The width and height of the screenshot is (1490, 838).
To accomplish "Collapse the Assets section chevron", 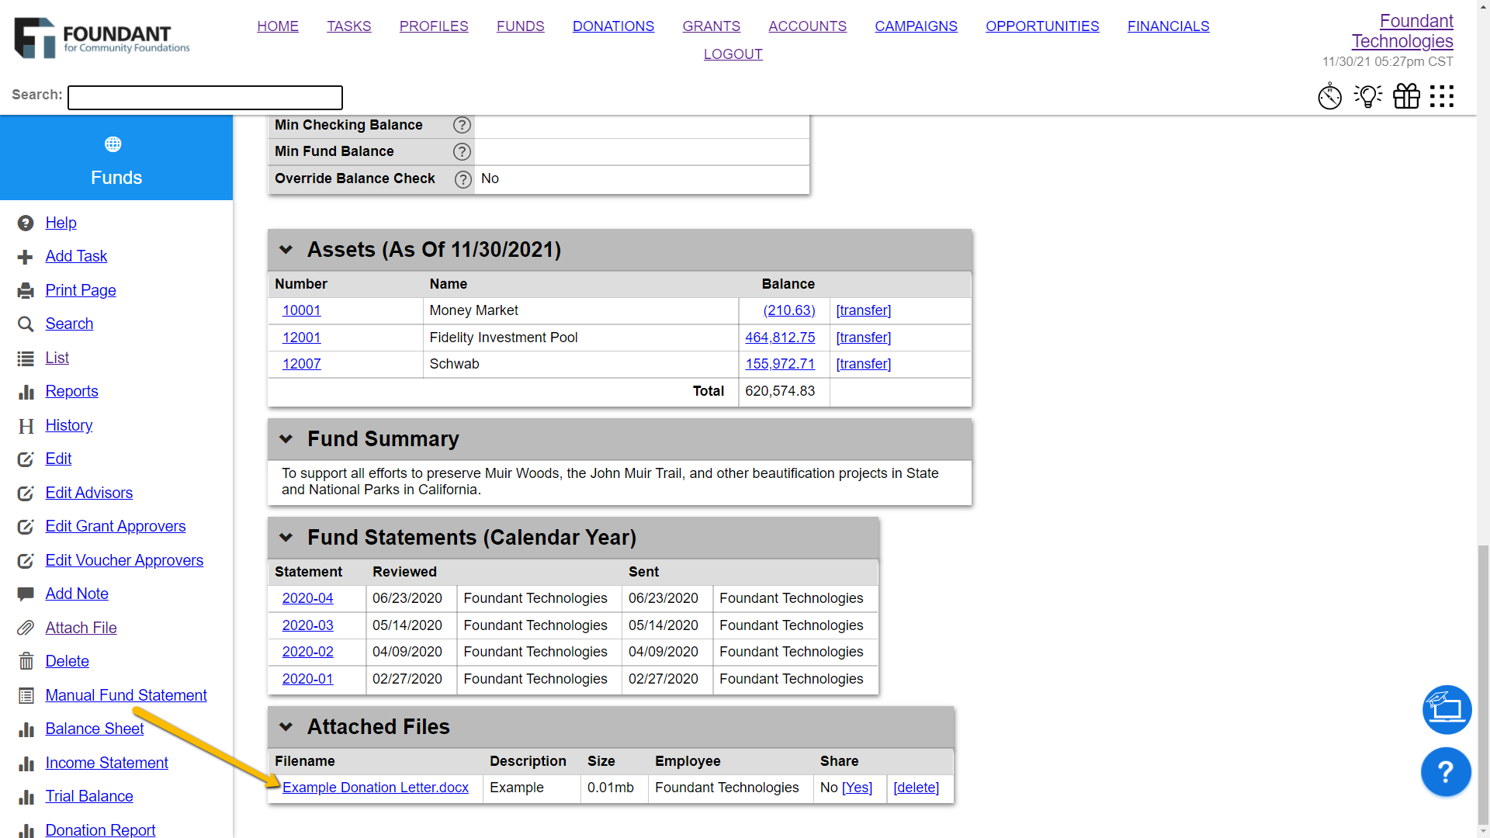I will pyautogui.click(x=286, y=250).
